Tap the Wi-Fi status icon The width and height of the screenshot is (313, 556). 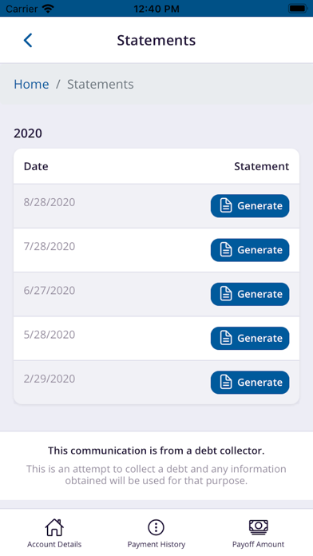[x=47, y=9]
